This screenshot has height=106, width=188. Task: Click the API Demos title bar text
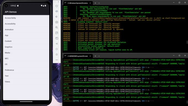click(11, 12)
